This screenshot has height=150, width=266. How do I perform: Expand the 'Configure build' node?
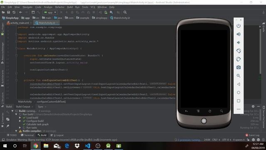20,121
